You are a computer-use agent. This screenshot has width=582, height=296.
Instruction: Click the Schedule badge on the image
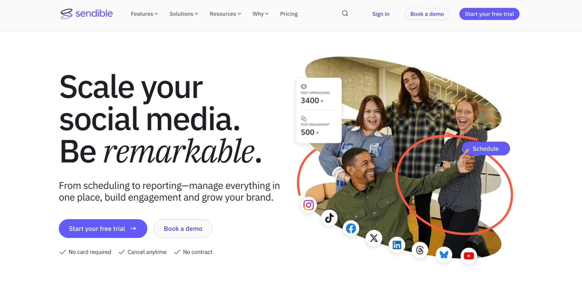point(485,149)
